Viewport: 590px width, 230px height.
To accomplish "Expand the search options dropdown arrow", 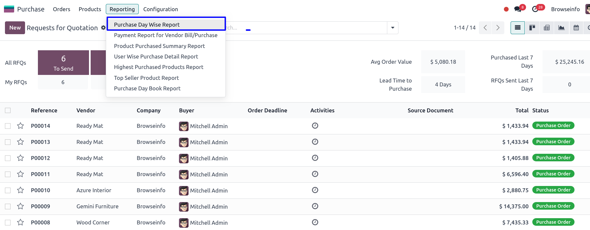I will (393, 28).
